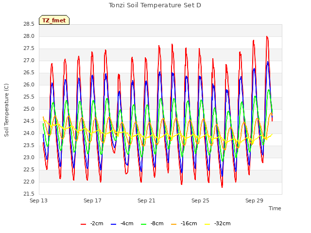Select the -4cm legend label
The image size is (311, 233).
127,223
